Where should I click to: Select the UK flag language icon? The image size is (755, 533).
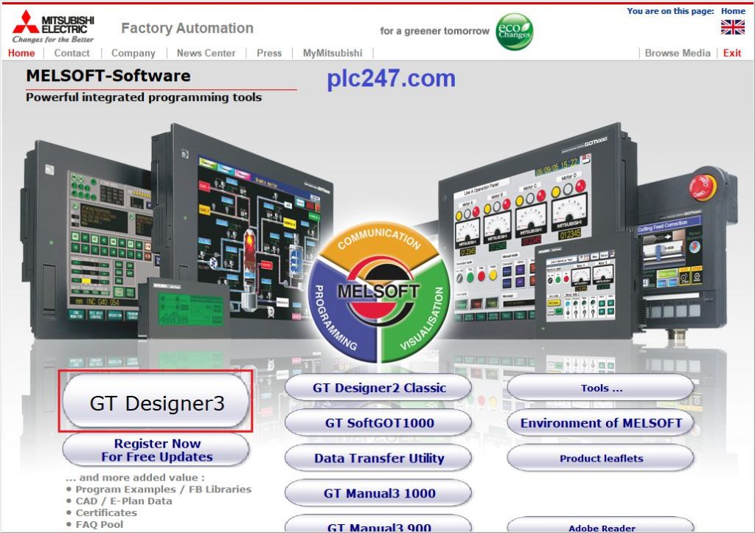pyautogui.click(x=732, y=27)
